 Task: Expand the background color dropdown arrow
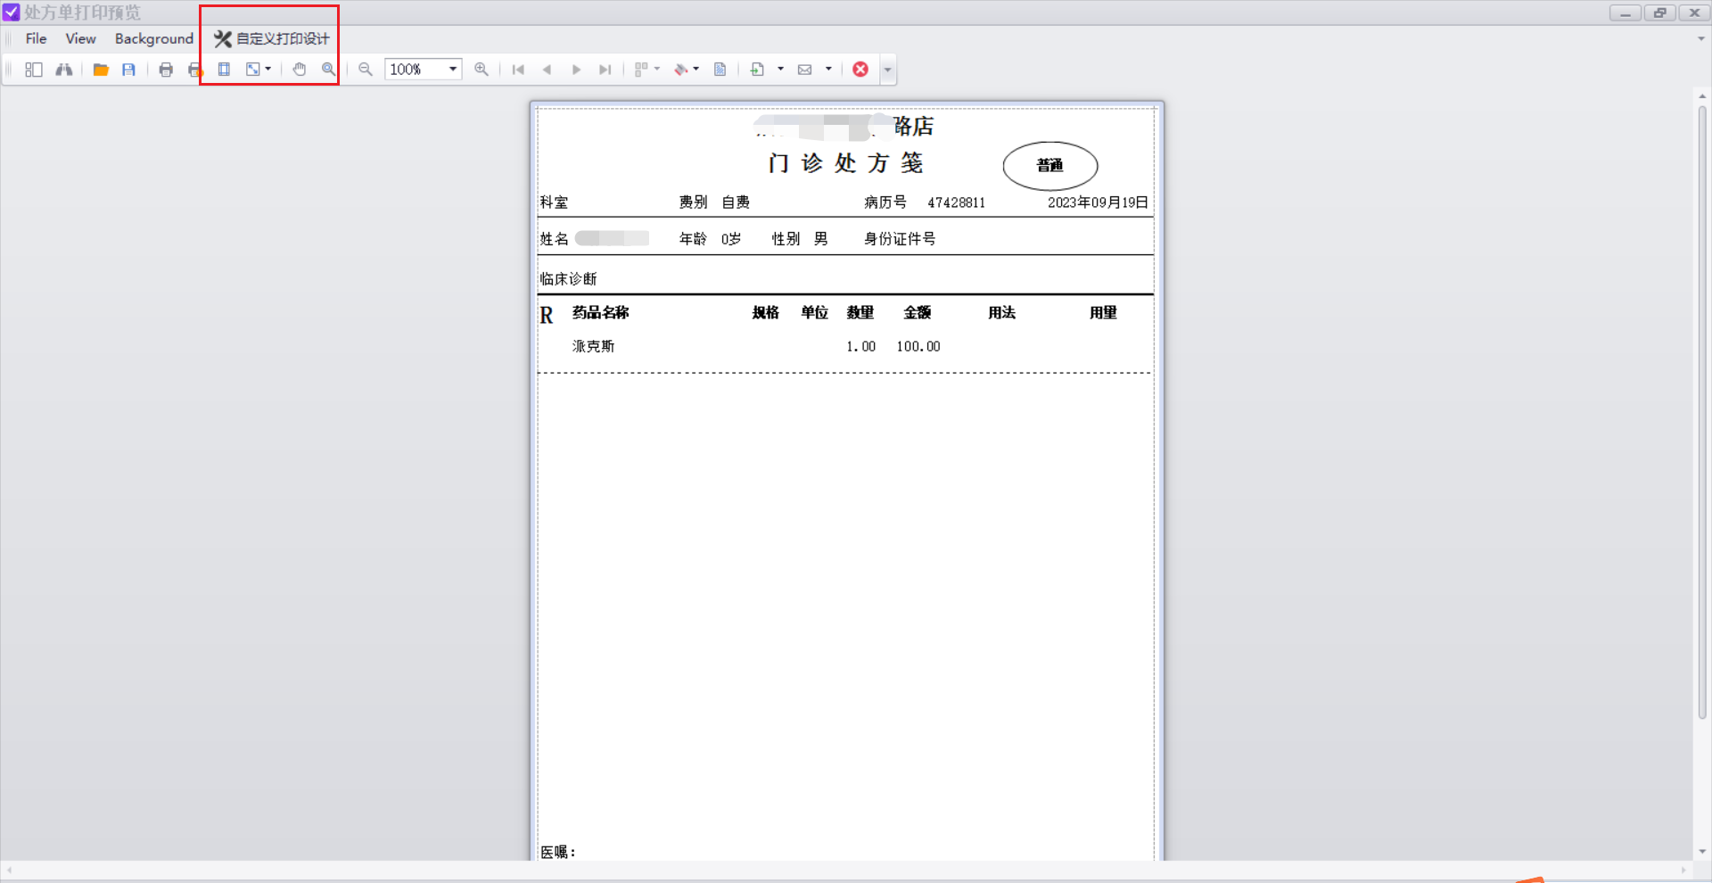(x=696, y=70)
